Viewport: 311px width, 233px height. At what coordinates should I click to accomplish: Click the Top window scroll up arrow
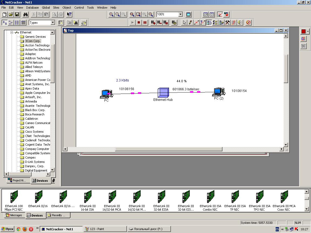(x=286, y=36)
